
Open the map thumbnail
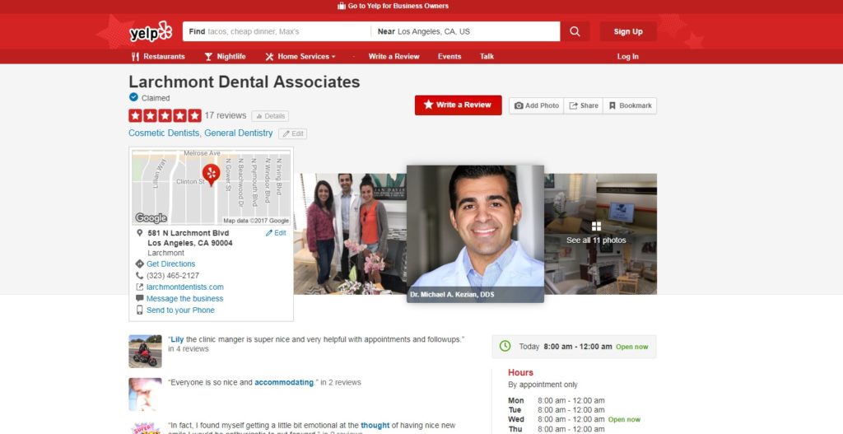tap(212, 187)
